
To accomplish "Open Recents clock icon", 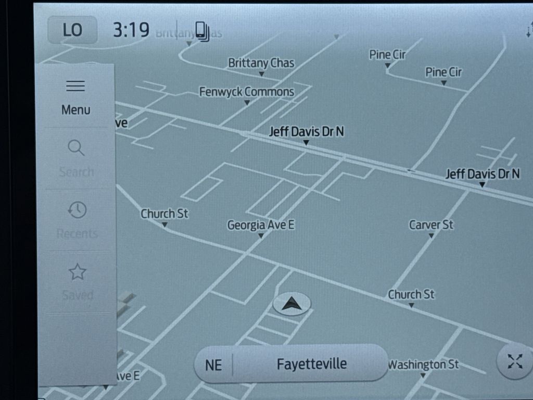I will (x=77, y=210).
